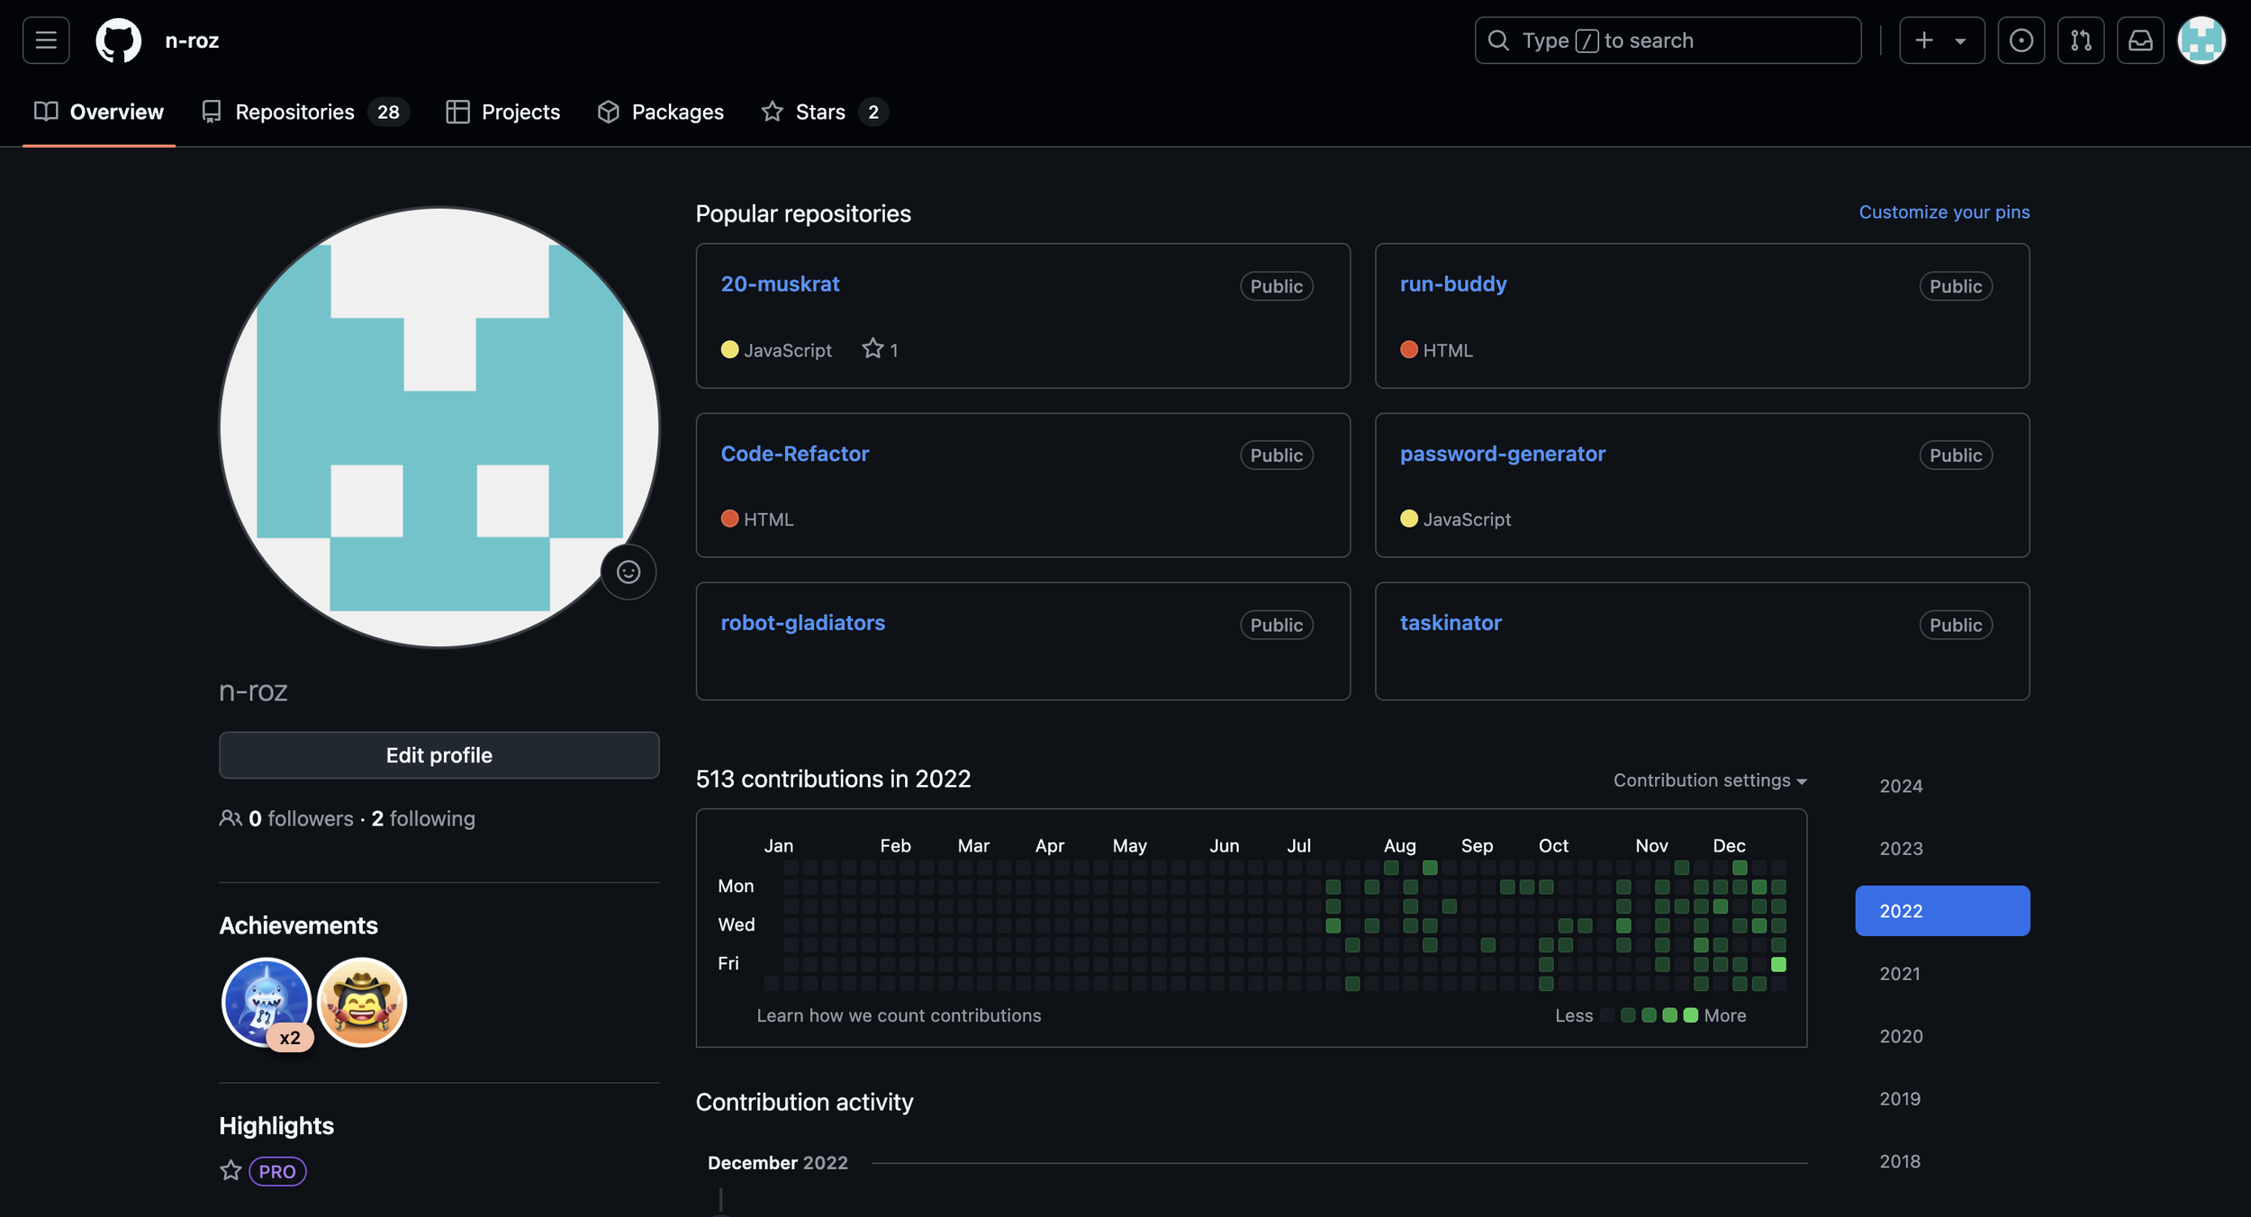Open the inbox notifications icon

tap(2141, 40)
